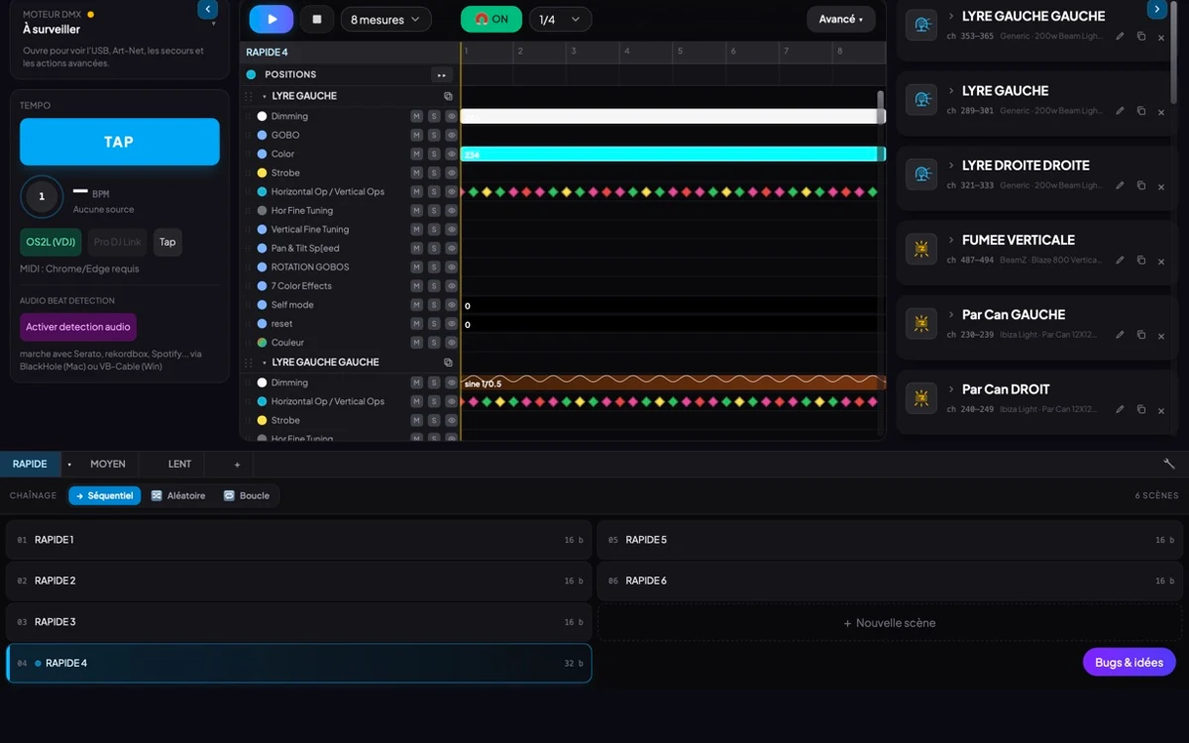This screenshot has width=1189, height=743.
Task: Expand the Par Can GAUCHE fixture card
Action: click(x=951, y=314)
